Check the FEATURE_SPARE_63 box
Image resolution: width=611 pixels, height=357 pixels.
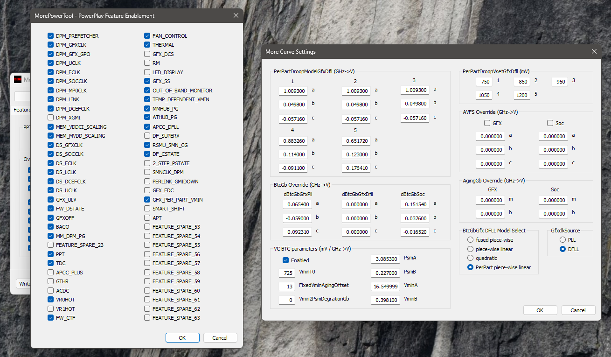click(147, 318)
